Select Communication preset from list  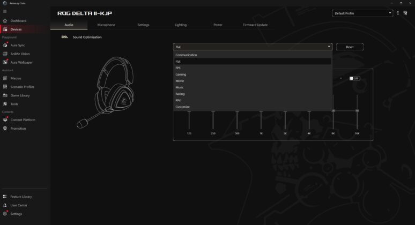253,55
